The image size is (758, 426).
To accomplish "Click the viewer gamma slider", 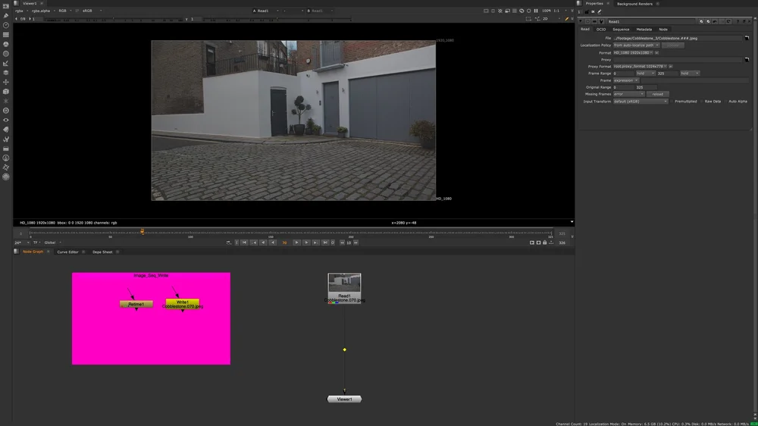I will [276, 20].
